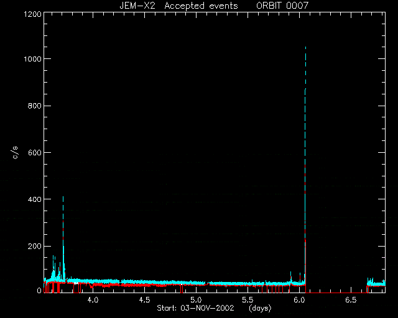Click the Start: 03-NOV-2002 axis label

[195, 308]
